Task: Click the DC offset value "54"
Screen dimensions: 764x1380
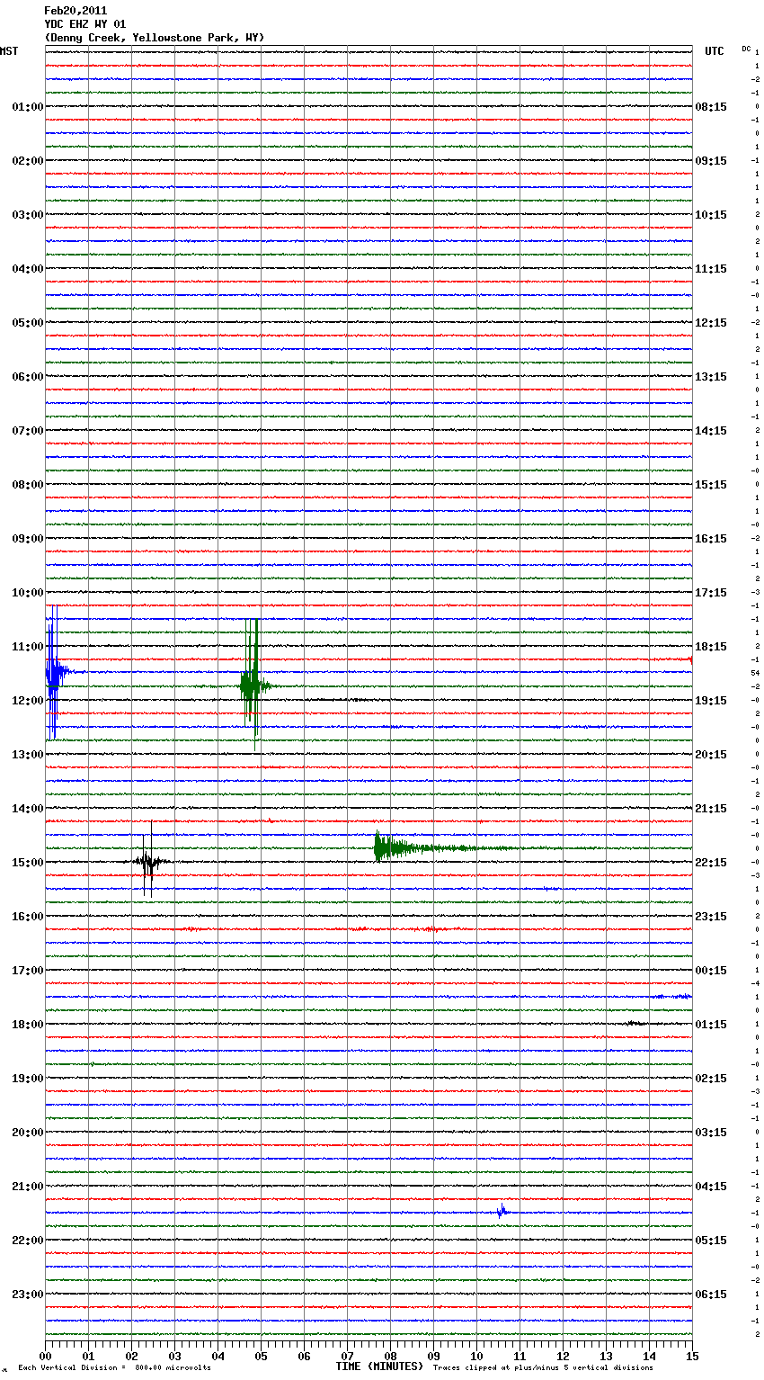Action: pos(756,673)
